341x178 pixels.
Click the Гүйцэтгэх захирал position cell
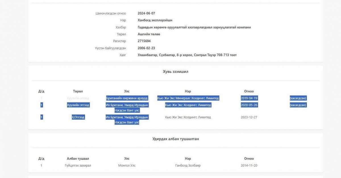78,165
